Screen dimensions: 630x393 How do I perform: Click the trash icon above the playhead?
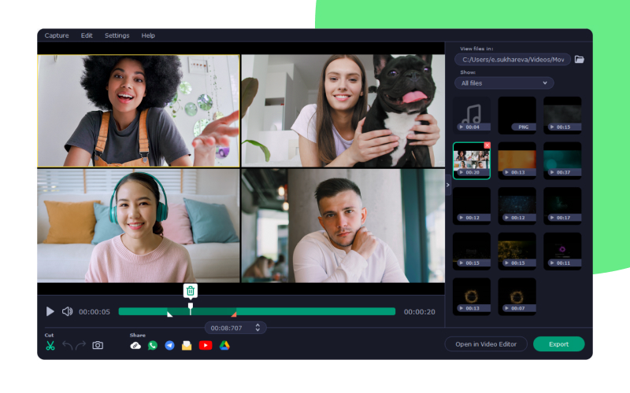point(191,291)
